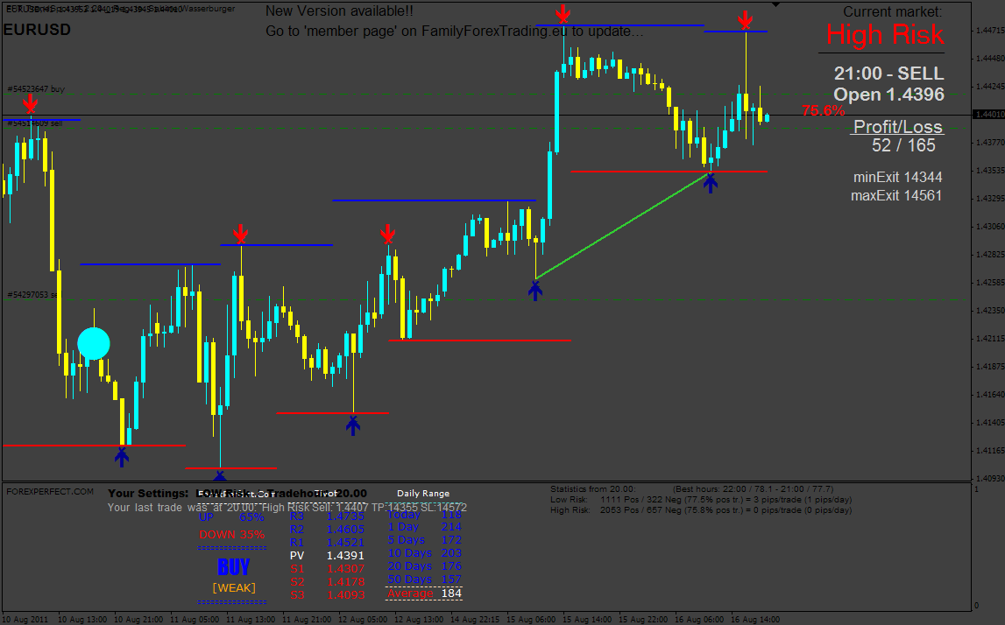Click the 1.44715 price axis label
Viewport: 1005px width, 625px height.
(x=989, y=30)
